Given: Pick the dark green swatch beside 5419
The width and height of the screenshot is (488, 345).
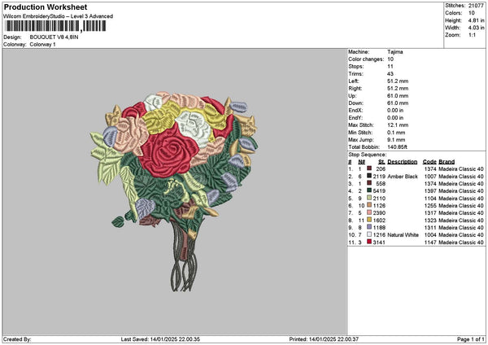Looking at the screenshot, I should pos(369,190).
